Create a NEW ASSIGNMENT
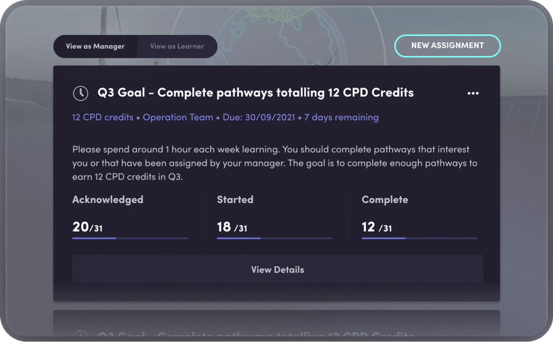 pos(448,46)
